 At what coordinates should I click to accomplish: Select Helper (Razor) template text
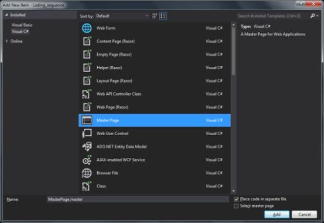pyautogui.click(x=109, y=68)
